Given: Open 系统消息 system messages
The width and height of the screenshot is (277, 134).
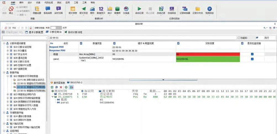Looking at the screenshot, I should (48, 10).
